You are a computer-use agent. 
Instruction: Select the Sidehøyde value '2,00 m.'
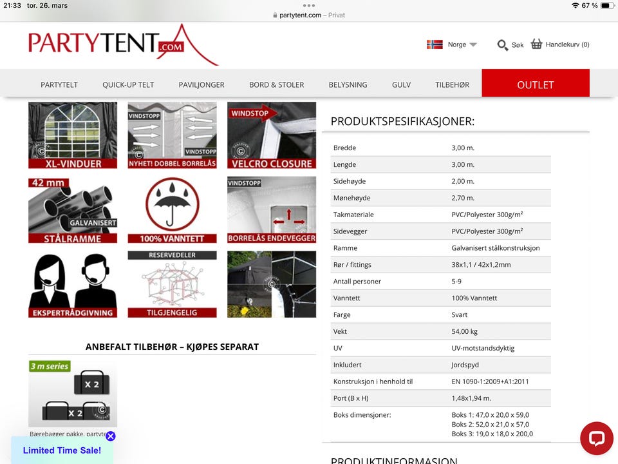coord(463,182)
